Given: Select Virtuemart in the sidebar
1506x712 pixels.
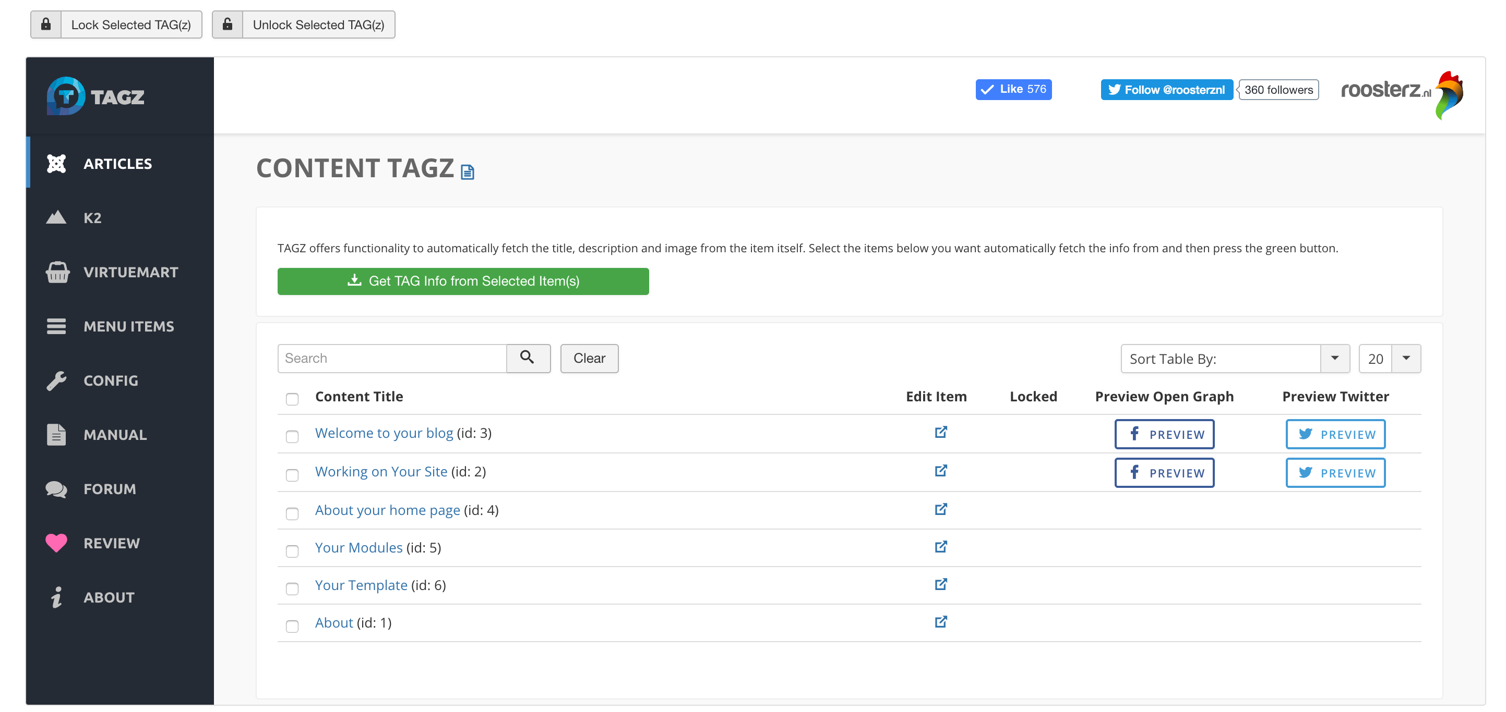Looking at the screenshot, I should pyautogui.click(x=130, y=272).
